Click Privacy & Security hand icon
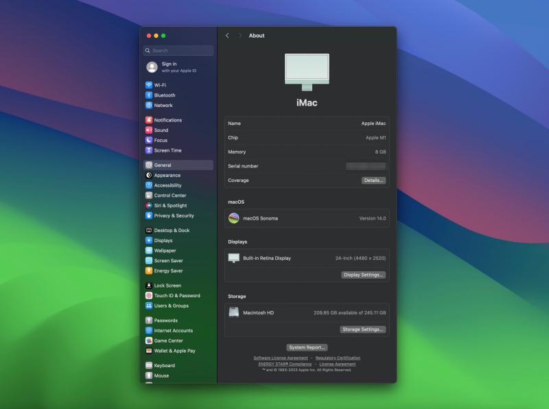Screen dimensions: 549x409 tap(149, 216)
